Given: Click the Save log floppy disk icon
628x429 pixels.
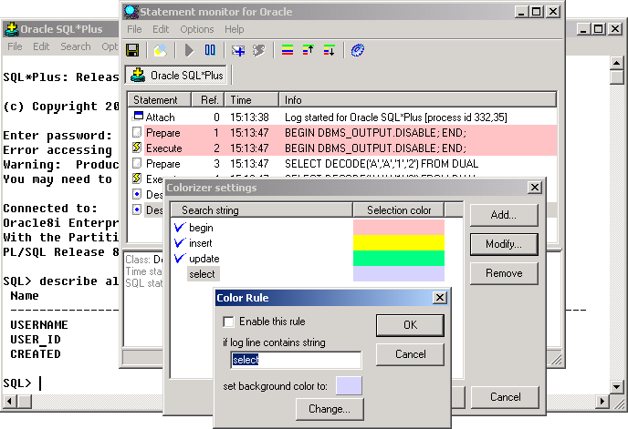Looking at the screenshot, I should (x=132, y=50).
